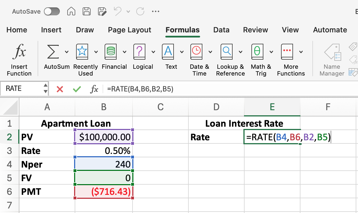Open the Text functions book icon
The width and height of the screenshot is (358, 213).
168,52
